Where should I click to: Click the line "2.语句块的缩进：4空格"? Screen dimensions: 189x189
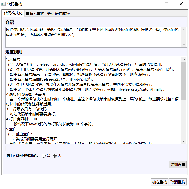pos(26,94)
